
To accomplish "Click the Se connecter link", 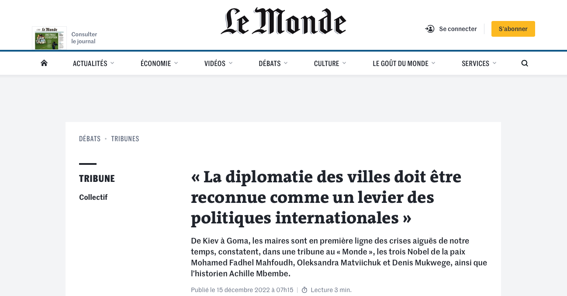I will (x=458, y=29).
